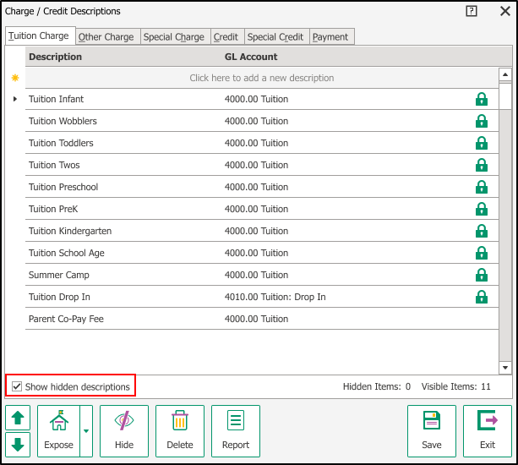
Task: Click the lock icon for Tuition Twos
Action: 482,165
